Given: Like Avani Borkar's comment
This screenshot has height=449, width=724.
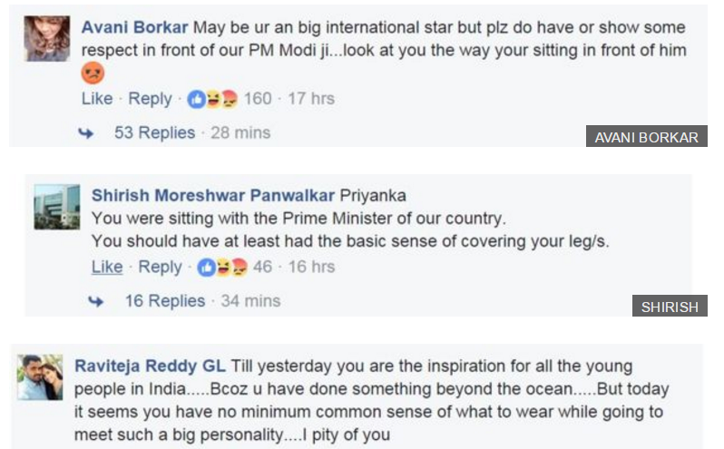Looking at the screenshot, I should click(97, 98).
